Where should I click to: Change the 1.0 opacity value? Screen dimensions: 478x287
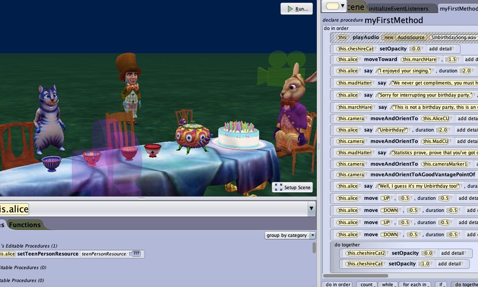tap(424, 264)
